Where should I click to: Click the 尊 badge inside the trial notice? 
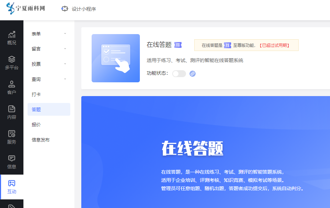[x=227, y=45]
